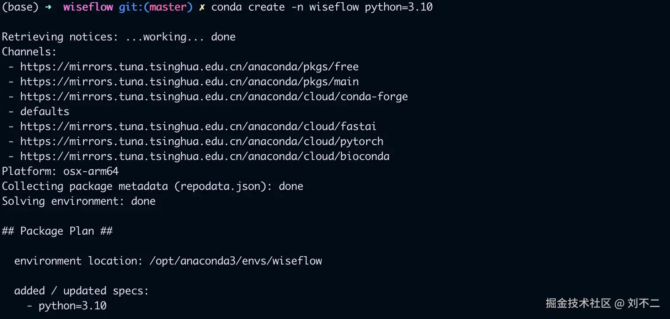The image size is (670, 319).
Task: Click the "Platform: osx-arm64" line
Action: 60,171
